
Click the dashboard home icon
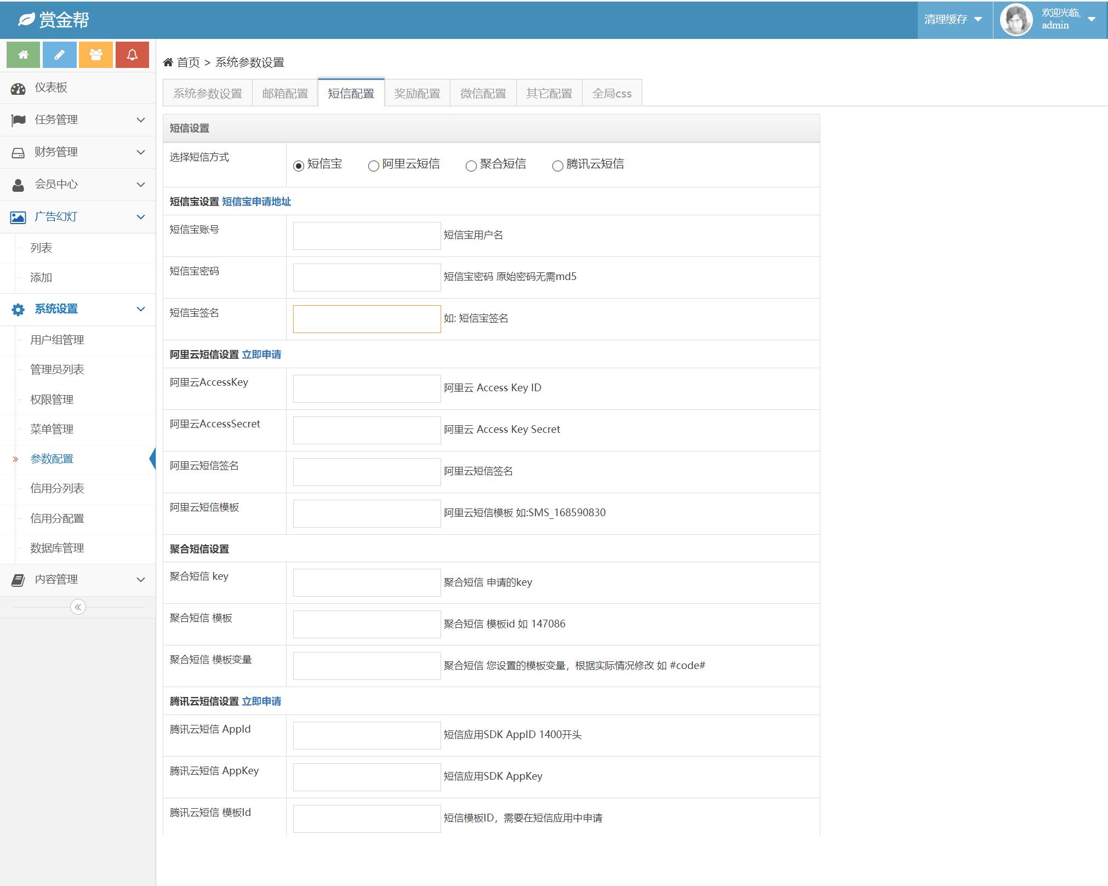(x=22, y=56)
